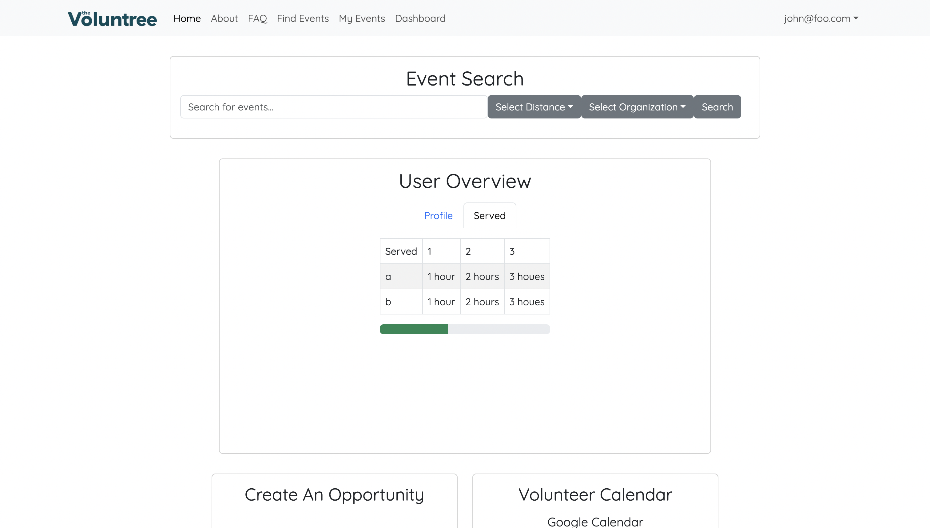The image size is (930, 528).
Task: Click the events search input field
Action: (x=333, y=106)
